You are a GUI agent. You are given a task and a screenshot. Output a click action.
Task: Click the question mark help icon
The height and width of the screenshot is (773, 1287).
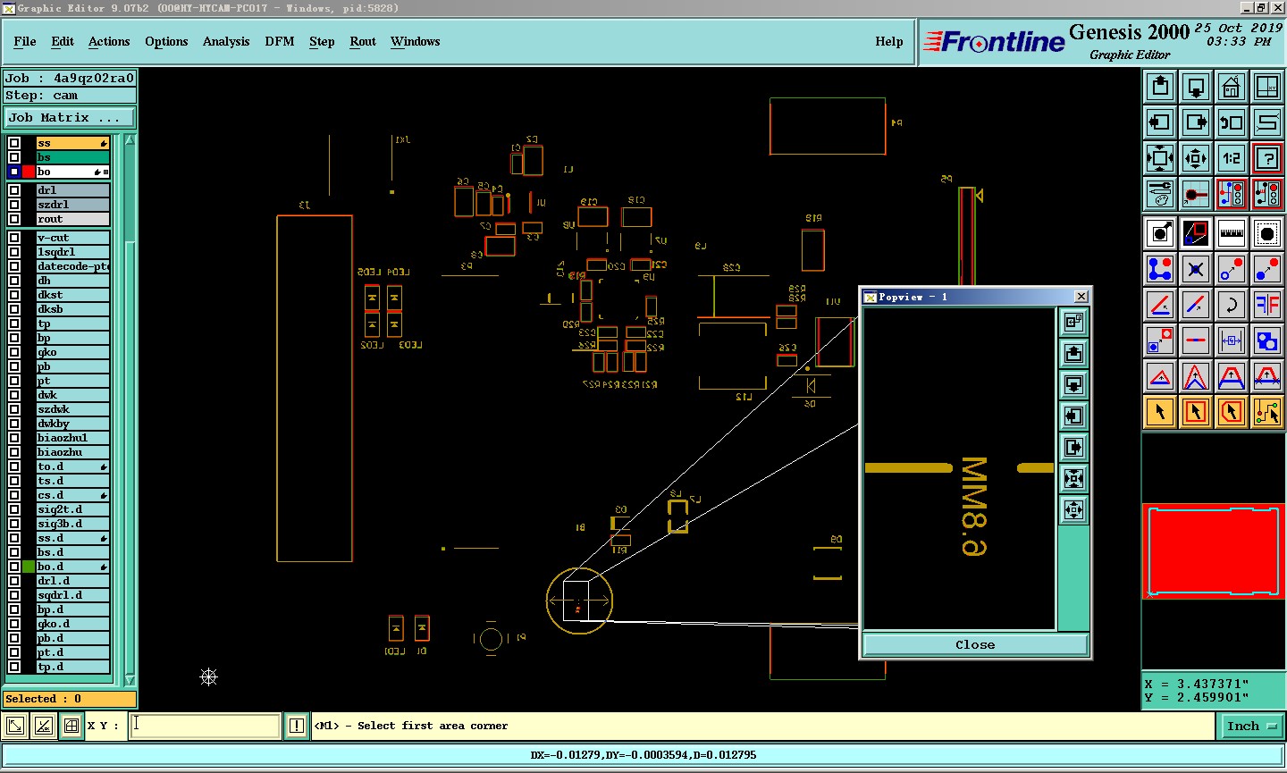(1267, 158)
